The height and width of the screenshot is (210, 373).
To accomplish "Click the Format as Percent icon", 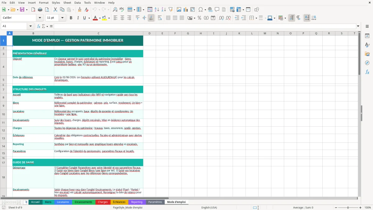I will point(199,18).
